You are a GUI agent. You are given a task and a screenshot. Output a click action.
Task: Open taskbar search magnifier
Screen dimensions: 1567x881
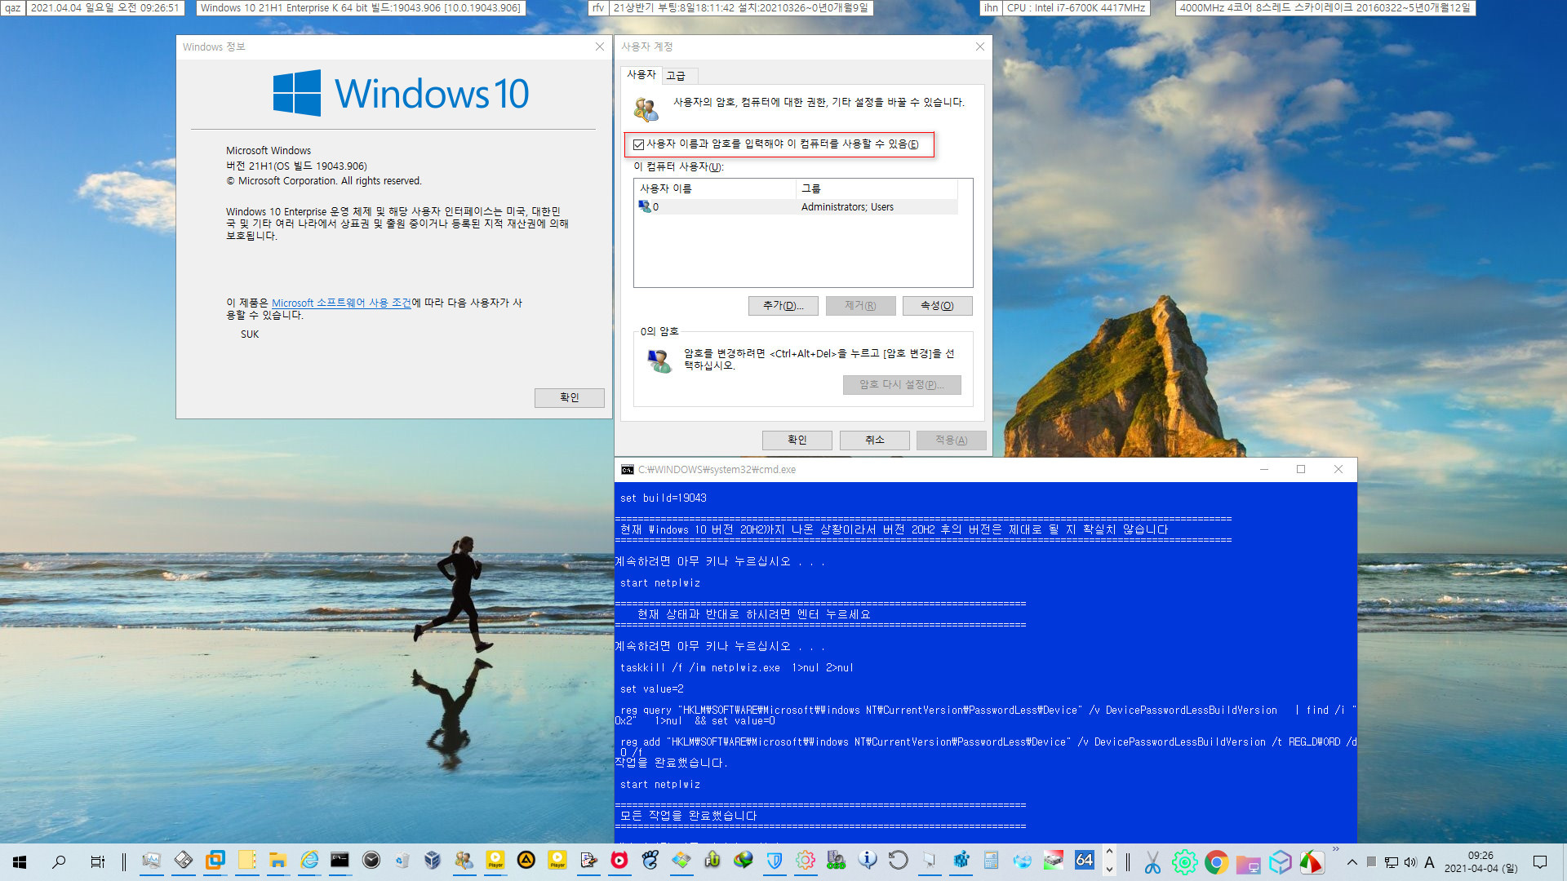[x=59, y=861]
